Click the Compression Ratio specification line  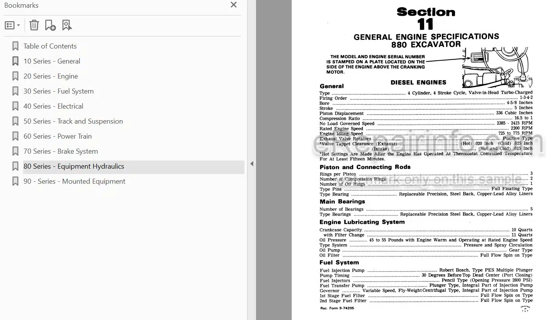pos(426,118)
